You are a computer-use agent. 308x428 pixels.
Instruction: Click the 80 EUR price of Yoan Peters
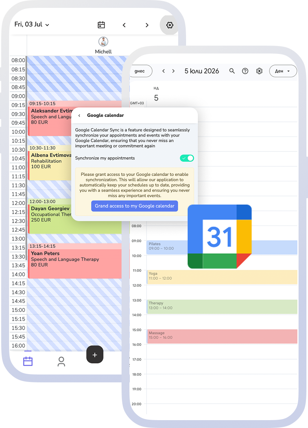[39, 265]
